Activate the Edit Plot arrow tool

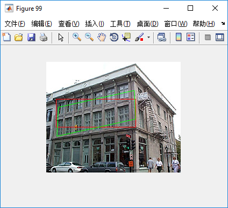coord(61,37)
